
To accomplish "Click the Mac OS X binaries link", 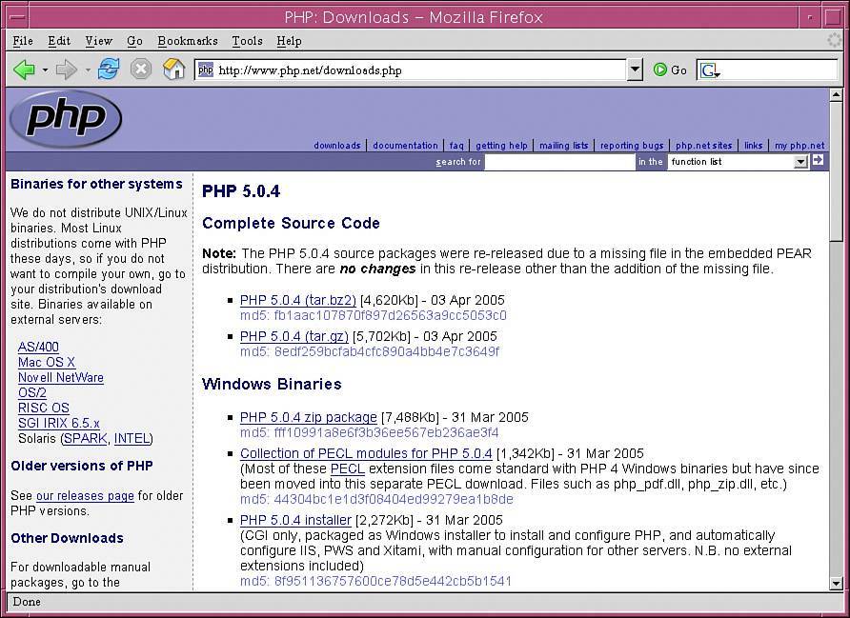I will [x=46, y=363].
